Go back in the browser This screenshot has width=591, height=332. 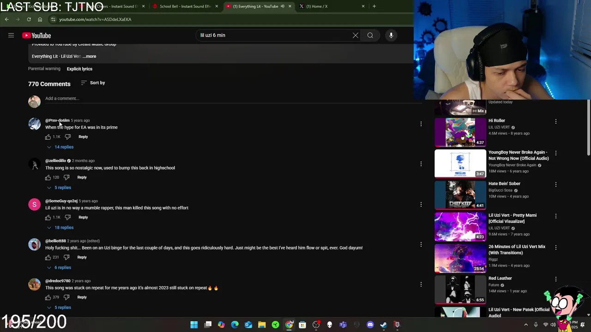click(6, 19)
